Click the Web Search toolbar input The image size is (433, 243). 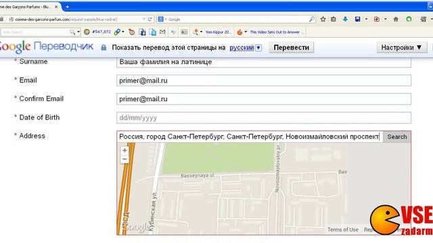pos(35,32)
